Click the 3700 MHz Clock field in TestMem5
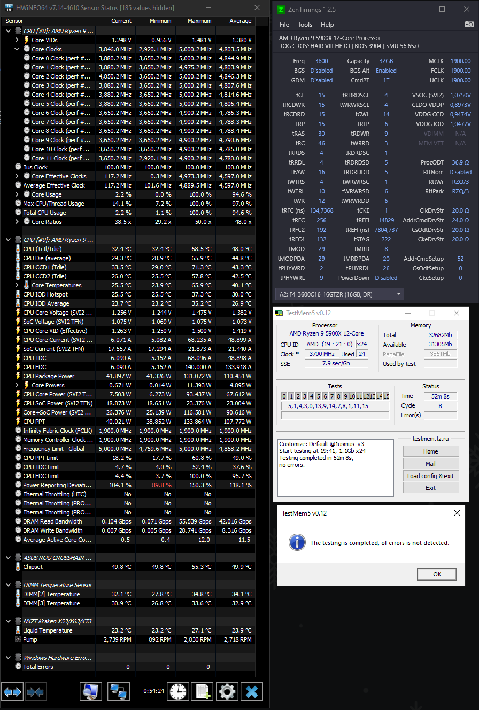 click(x=321, y=354)
